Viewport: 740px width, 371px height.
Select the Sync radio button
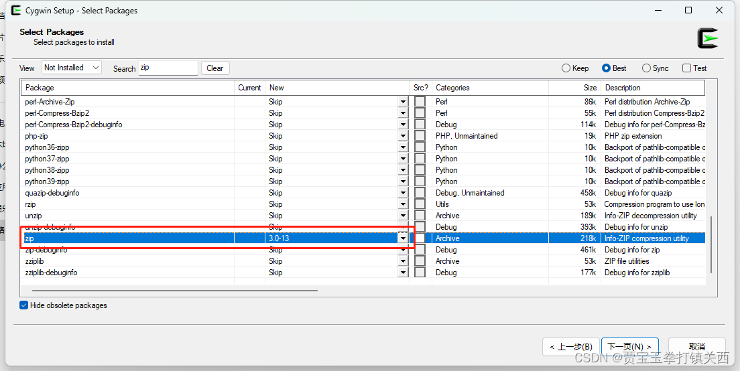(647, 68)
